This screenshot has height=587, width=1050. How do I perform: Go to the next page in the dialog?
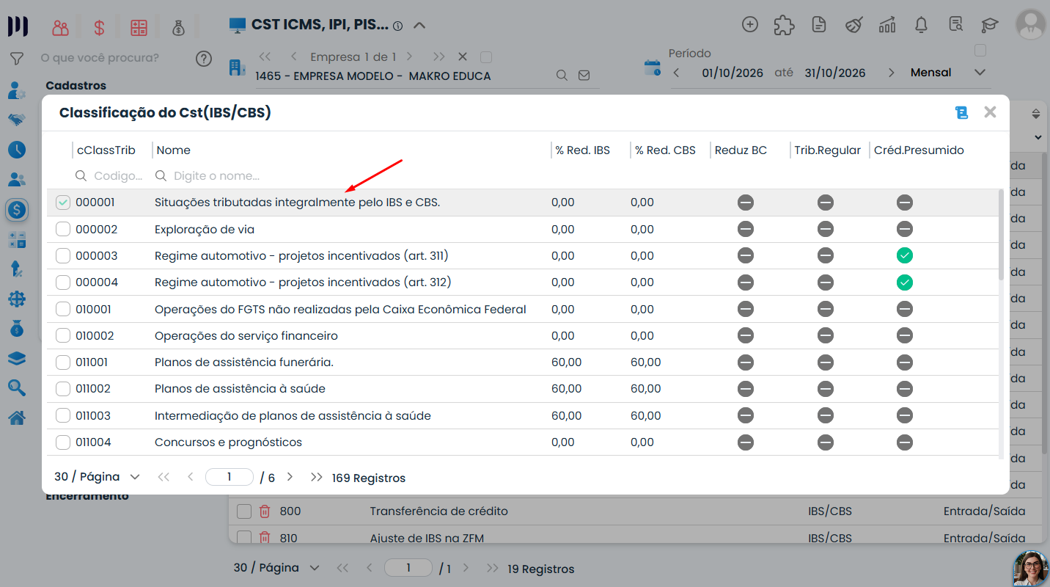[290, 477]
